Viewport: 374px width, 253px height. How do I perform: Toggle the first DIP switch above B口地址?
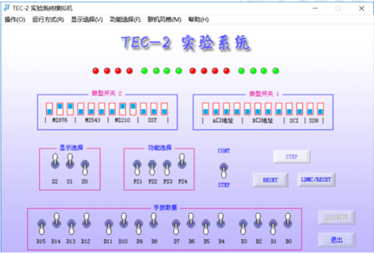coord(247,109)
